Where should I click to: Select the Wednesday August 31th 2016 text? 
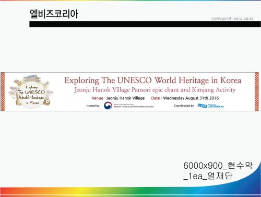click(191, 98)
